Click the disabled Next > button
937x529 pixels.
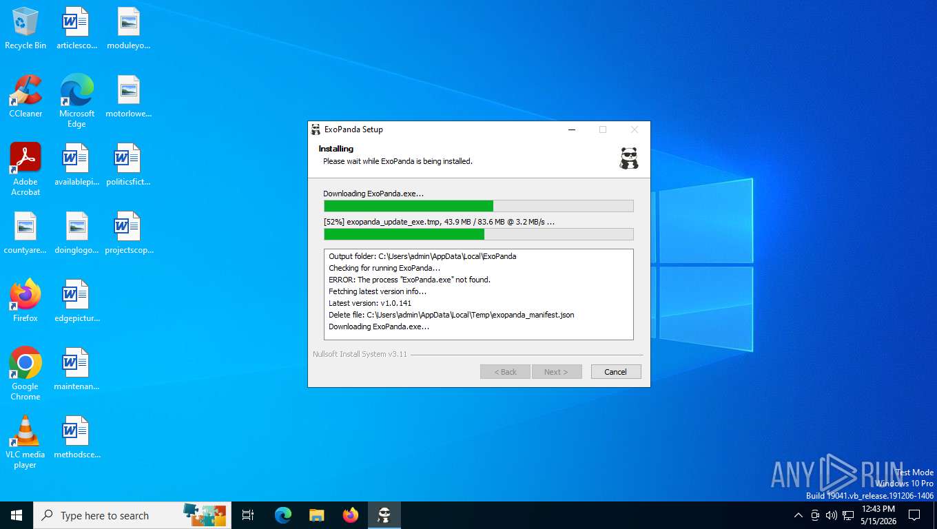pos(557,372)
